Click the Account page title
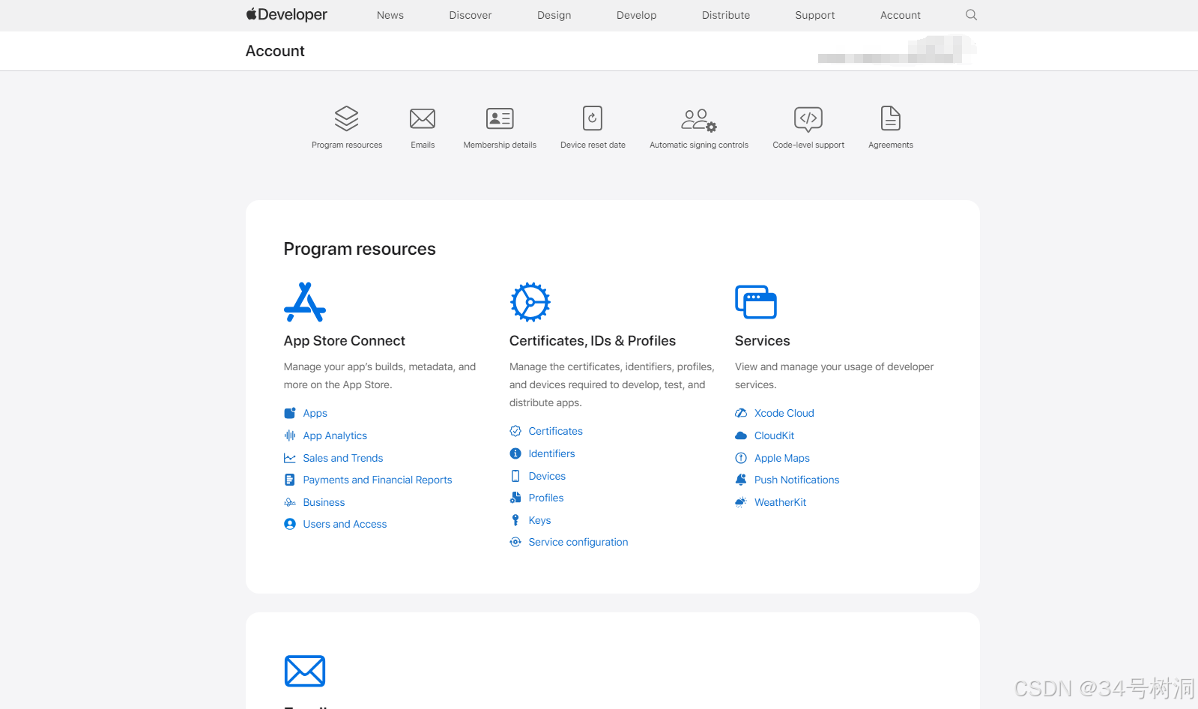Screen dimensions: 1198x709 [275, 51]
